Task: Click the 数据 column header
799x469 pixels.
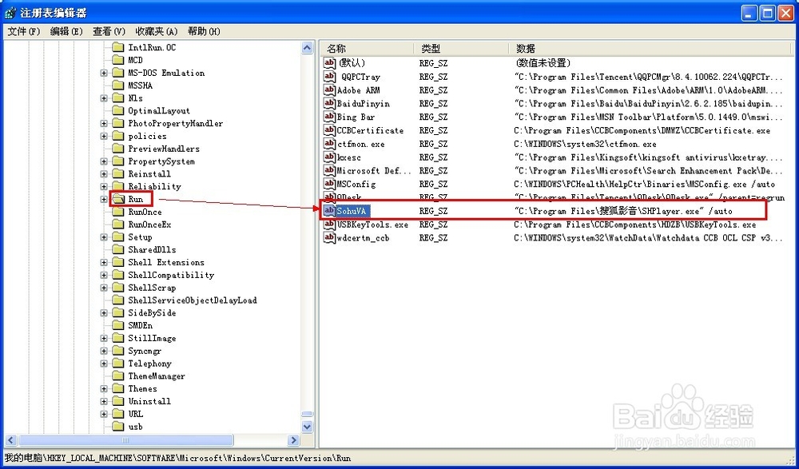Action: tap(650, 49)
